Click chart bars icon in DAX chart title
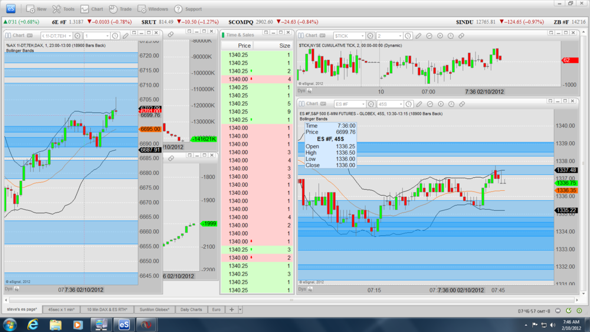The height and width of the screenshot is (332, 590). [8, 35]
